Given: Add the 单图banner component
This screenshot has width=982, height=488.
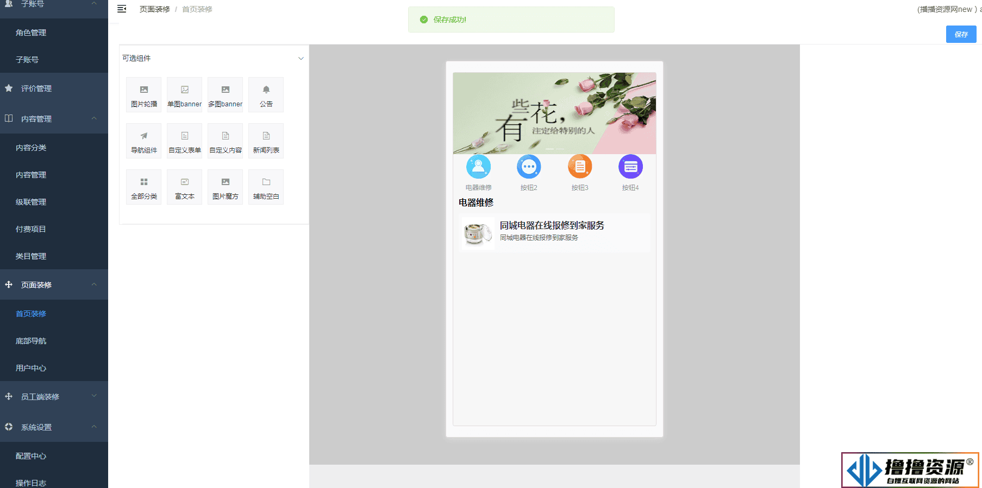Looking at the screenshot, I should 184,95.
